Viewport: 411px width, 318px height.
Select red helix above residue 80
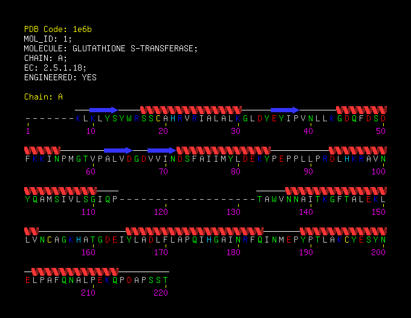[x=224, y=150]
